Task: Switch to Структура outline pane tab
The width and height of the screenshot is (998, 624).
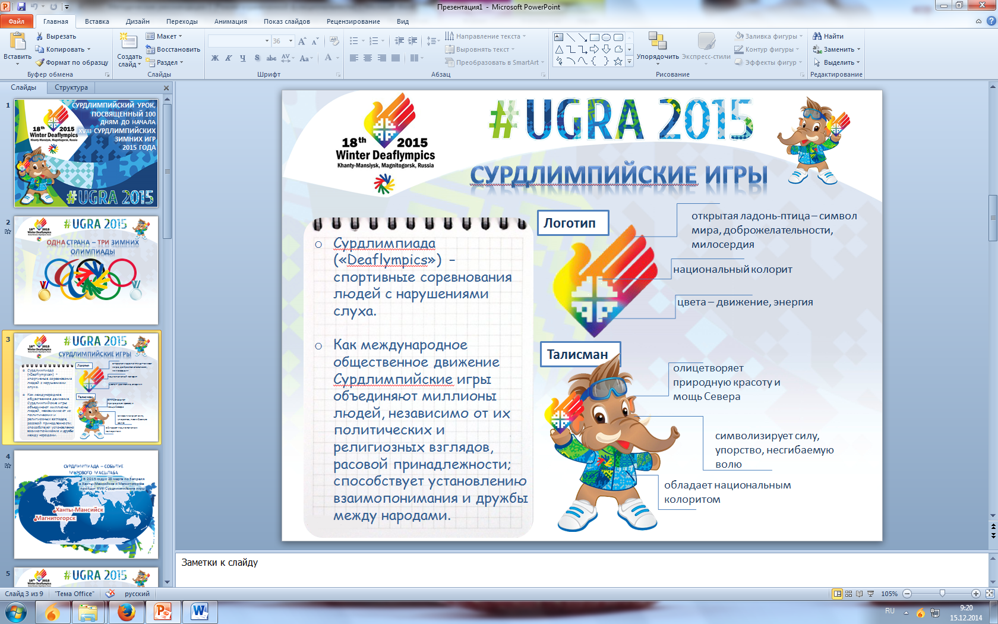Action: [71, 87]
